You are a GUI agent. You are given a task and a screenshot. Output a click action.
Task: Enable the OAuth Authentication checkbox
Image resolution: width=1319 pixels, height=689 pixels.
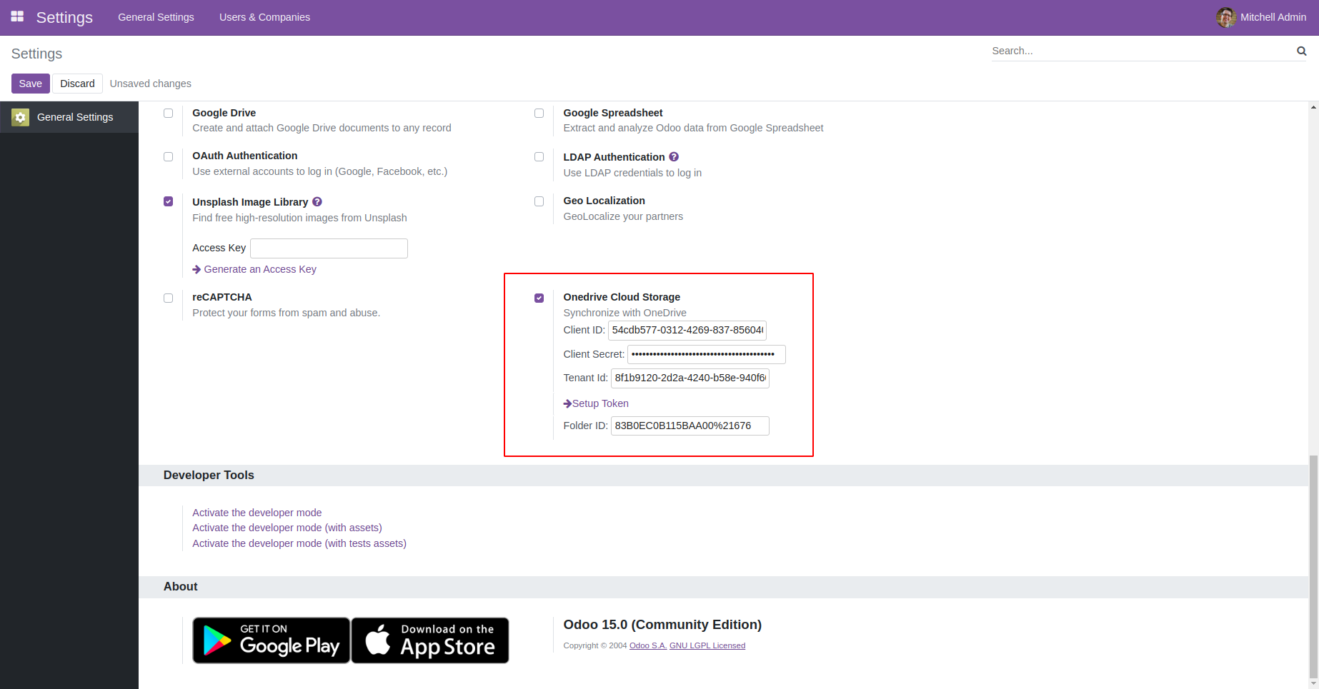[168, 156]
